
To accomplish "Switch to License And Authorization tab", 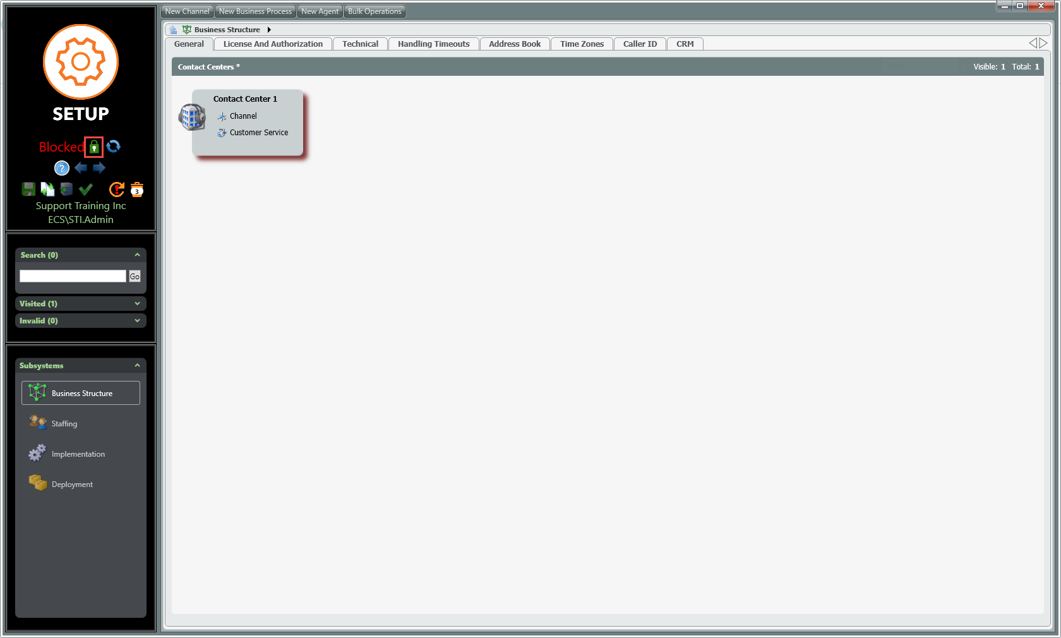I will point(273,44).
